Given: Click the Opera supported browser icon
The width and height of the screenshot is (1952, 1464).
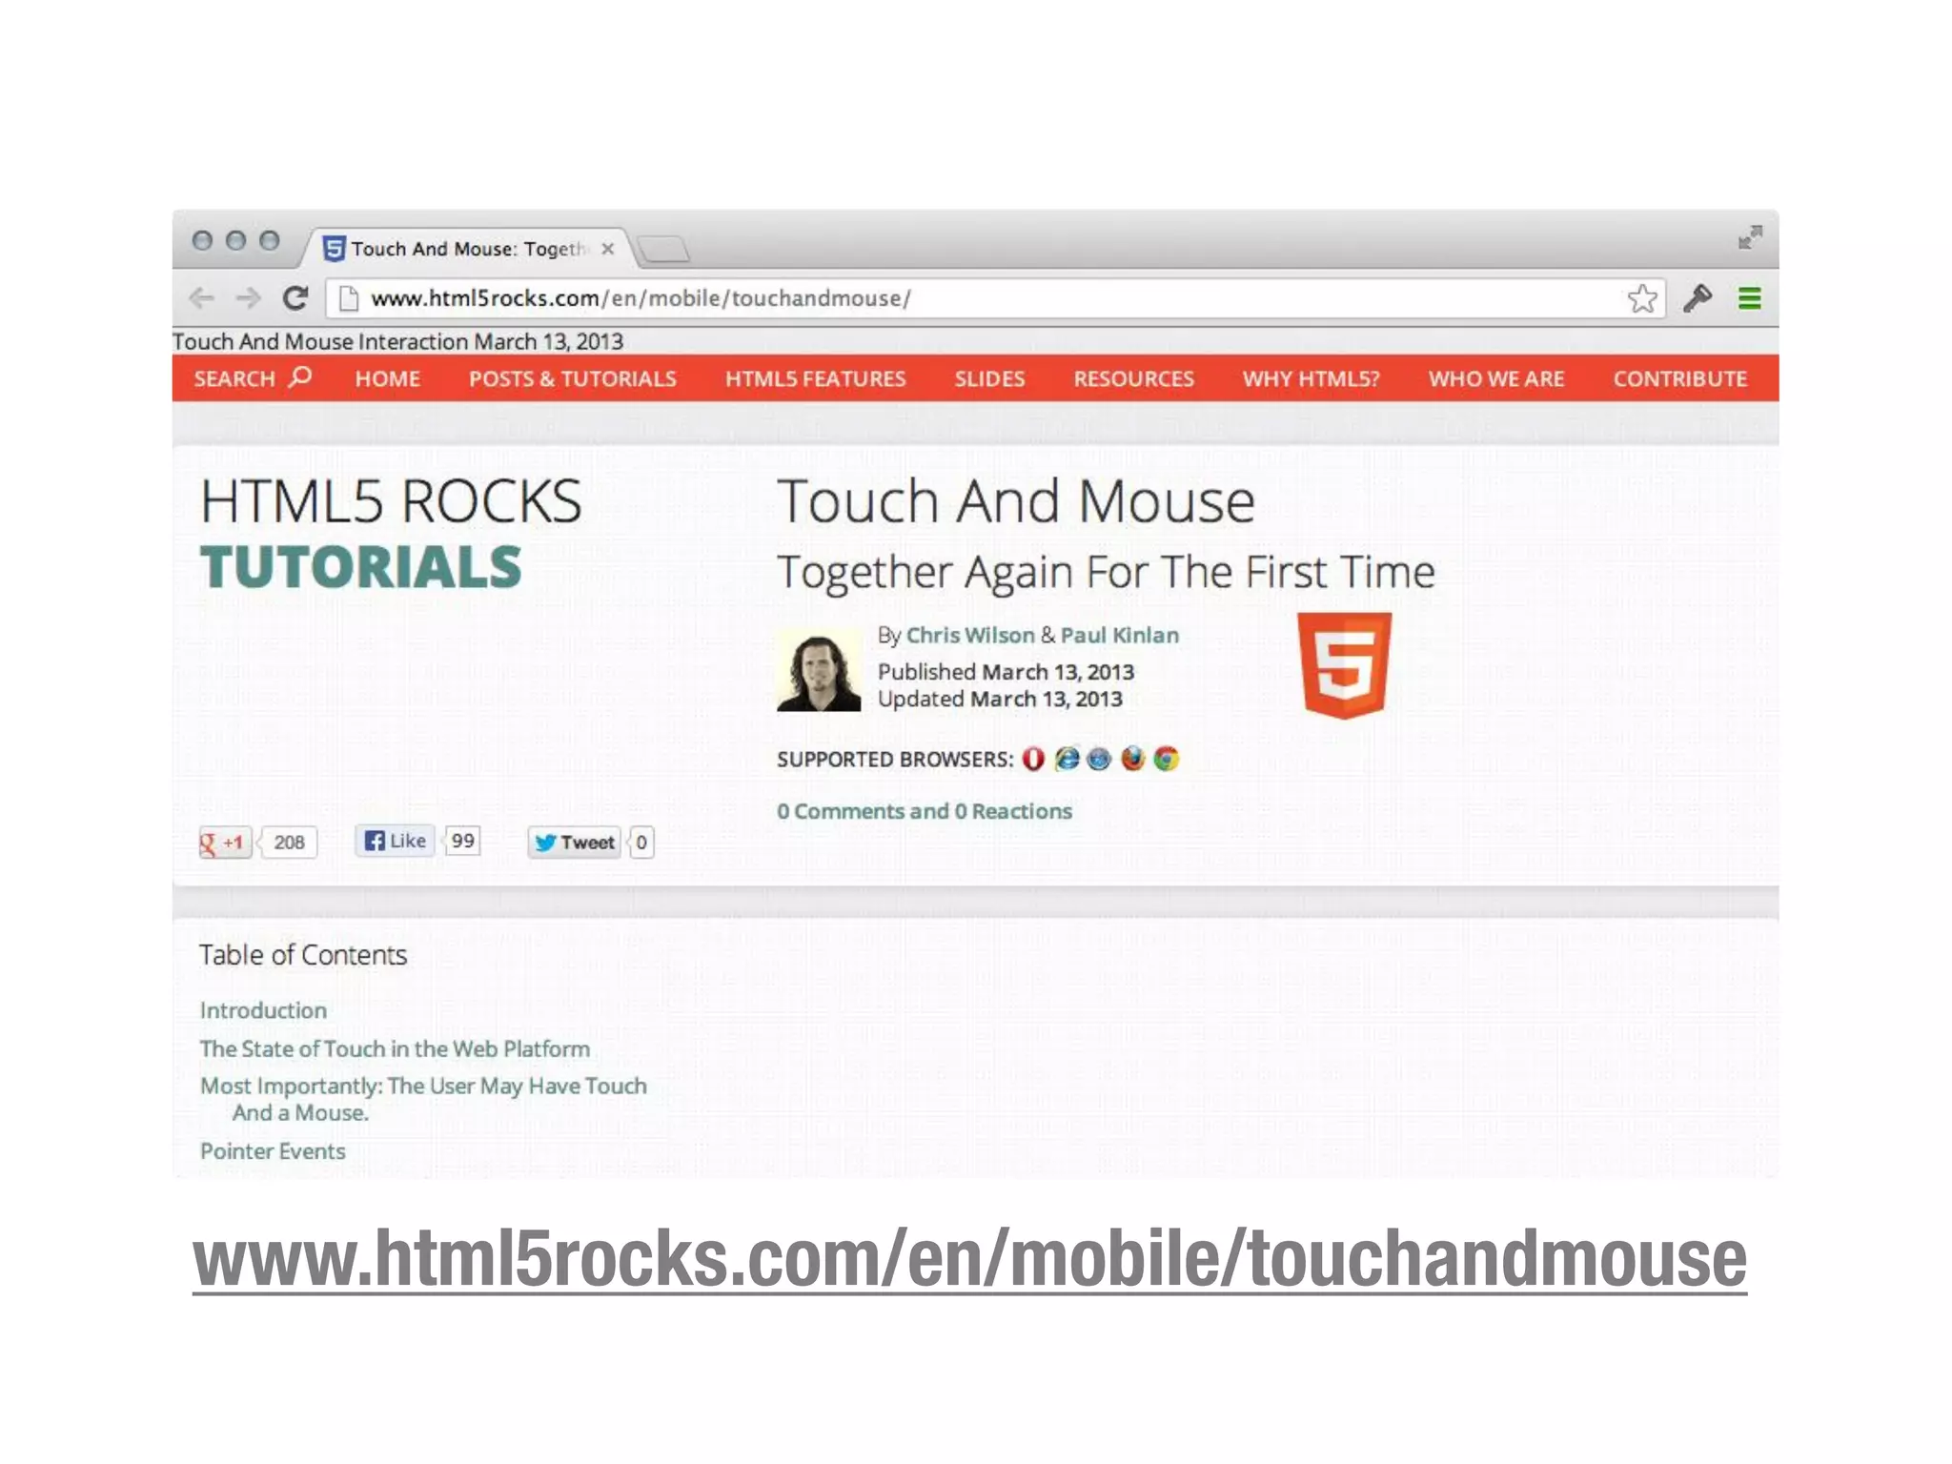Looking at the screenshot, I should pos(1033,759).
